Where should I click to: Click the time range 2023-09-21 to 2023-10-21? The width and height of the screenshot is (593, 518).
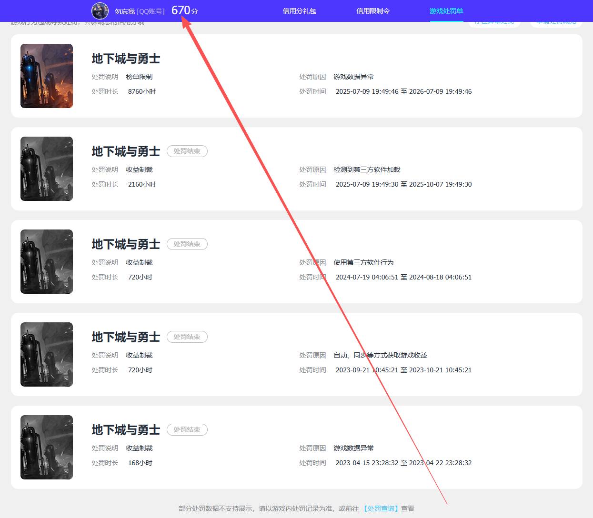(x=403, y=370)
